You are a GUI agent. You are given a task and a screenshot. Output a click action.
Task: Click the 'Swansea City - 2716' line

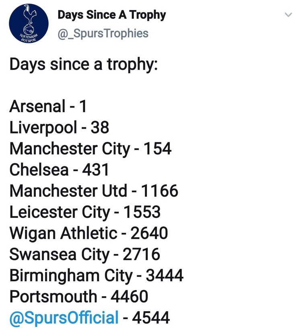(85, 254)
